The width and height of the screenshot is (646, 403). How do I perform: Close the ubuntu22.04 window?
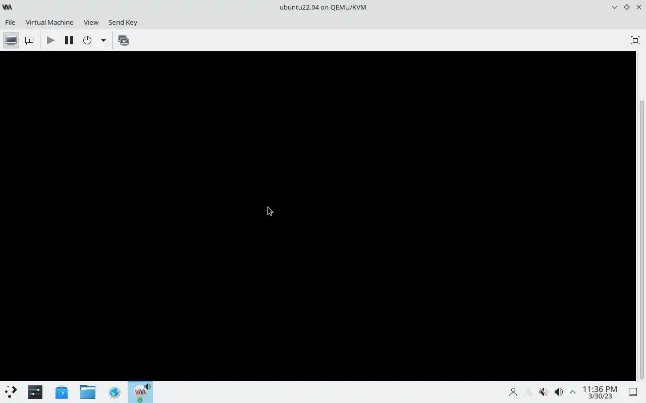(x=639, y=7)
